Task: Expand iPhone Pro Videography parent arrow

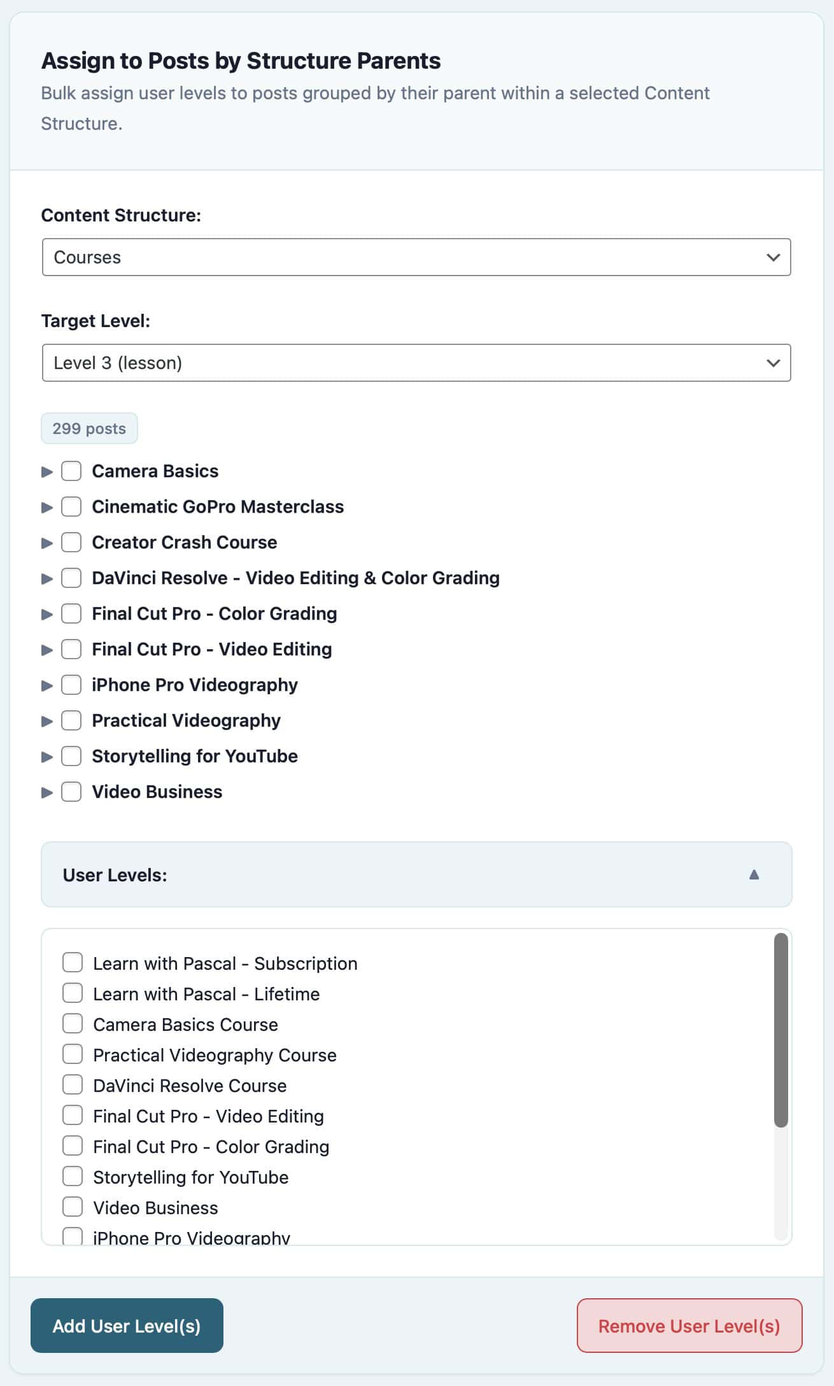Action: tap(46, 685)
